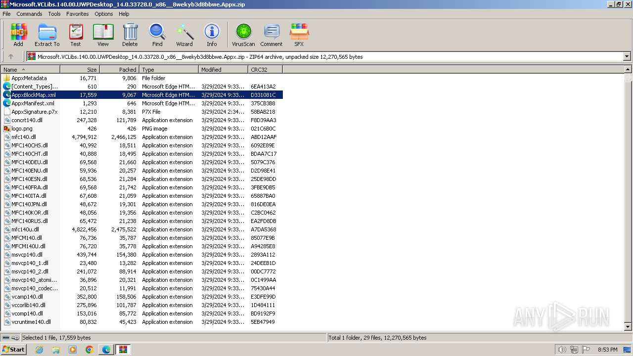Sort by Modified column header
The height and width of the screenshot is (356, 633).
pos(223,70)
